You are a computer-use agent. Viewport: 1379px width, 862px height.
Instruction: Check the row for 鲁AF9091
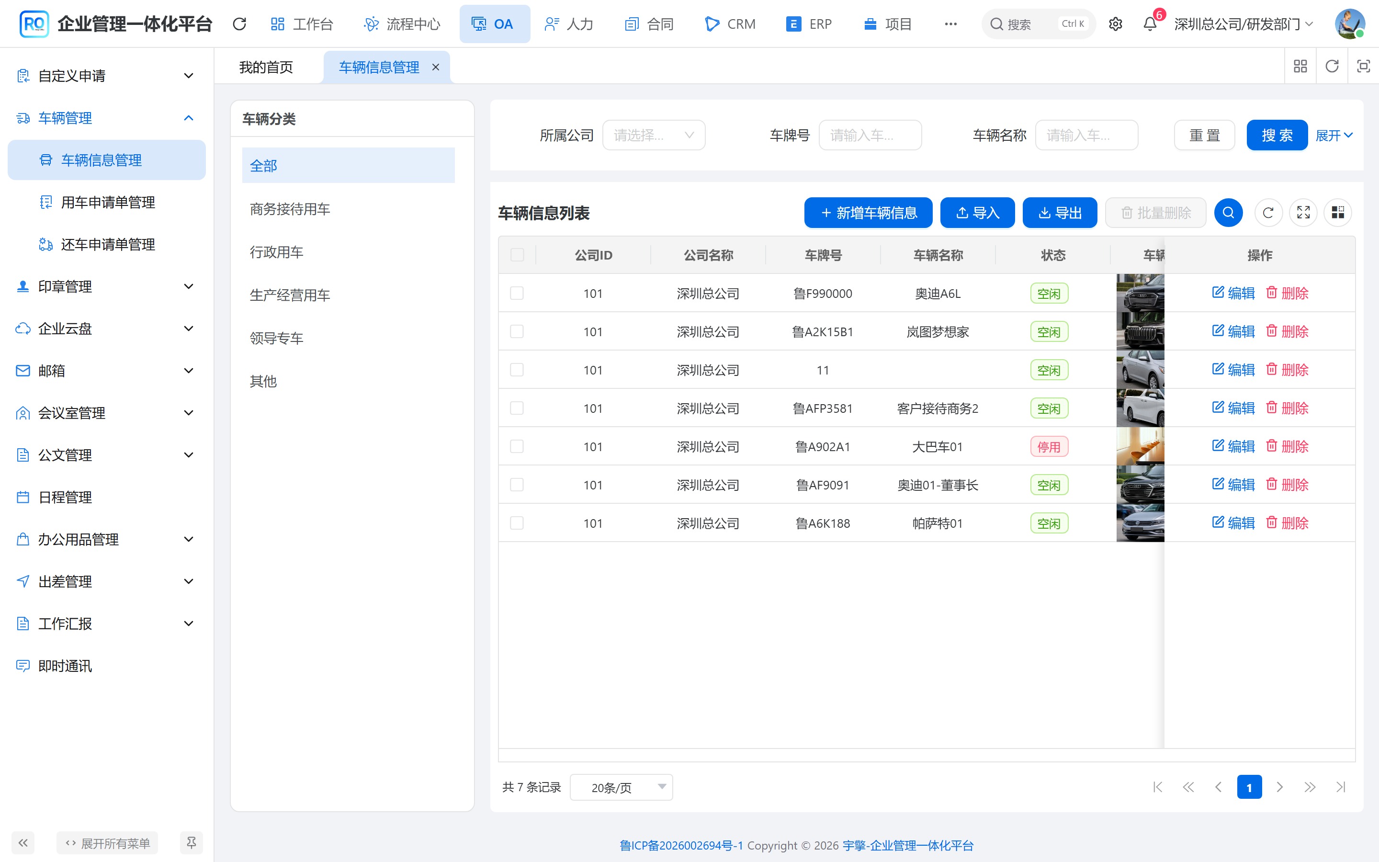click(517, 485)
